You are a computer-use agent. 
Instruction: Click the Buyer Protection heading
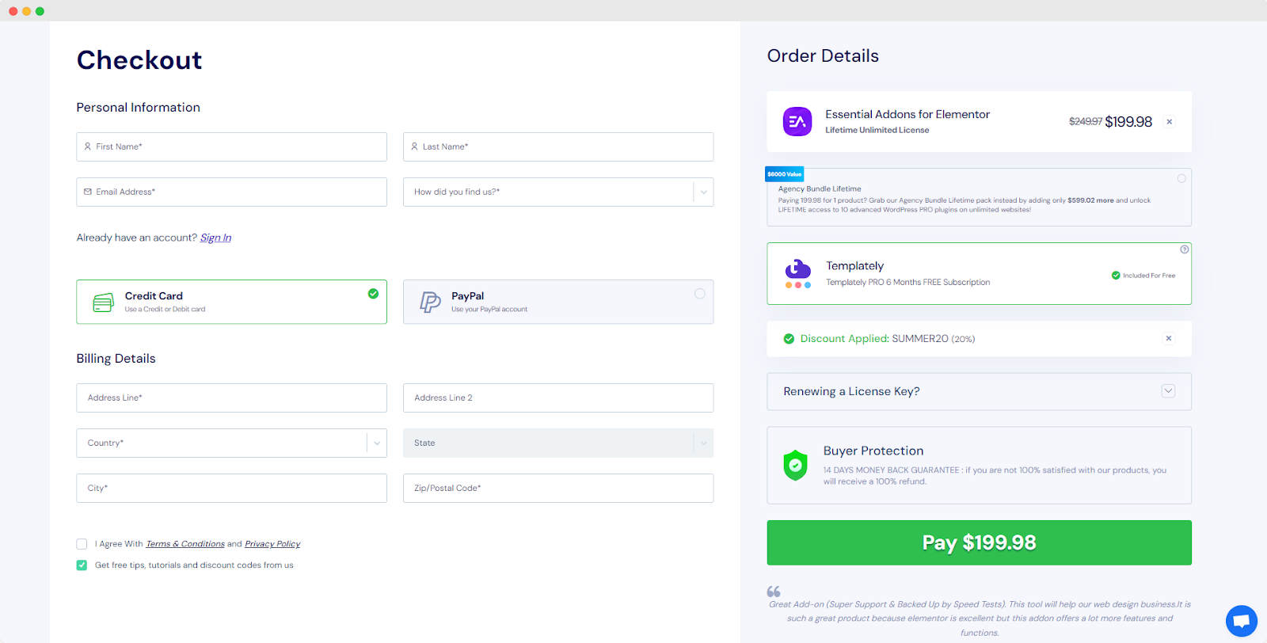pyautogui.click(x=873, y=451)
